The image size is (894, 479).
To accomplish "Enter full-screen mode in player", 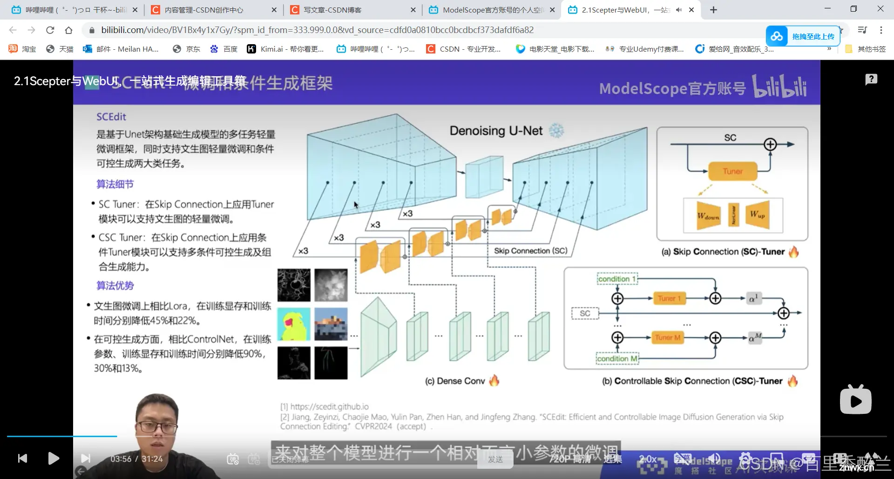I will [x=871, y=459].
